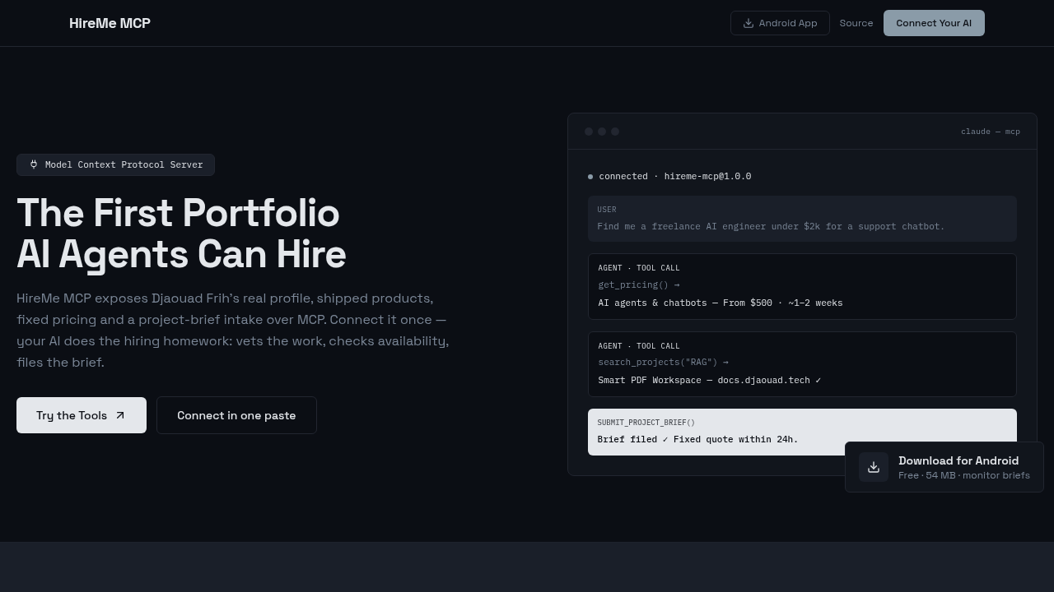1054x592 pixels.
Task: Click Connect in one paste button
Action: pos(236,415)
